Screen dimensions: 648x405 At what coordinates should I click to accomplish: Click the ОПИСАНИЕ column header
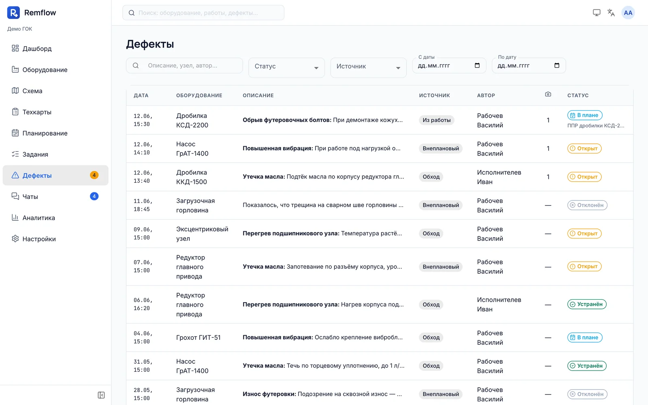(258, 95)
